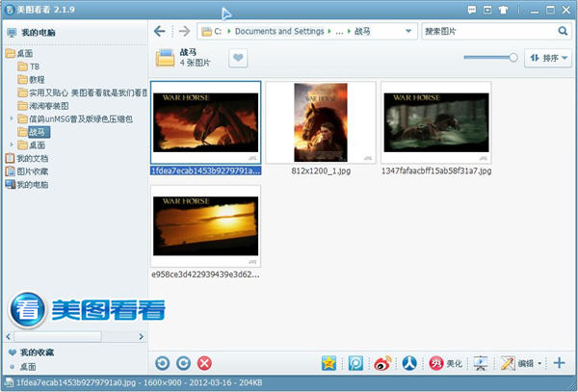Open the 教程 folder
The image size is (578, 392).
click(32, 80)
